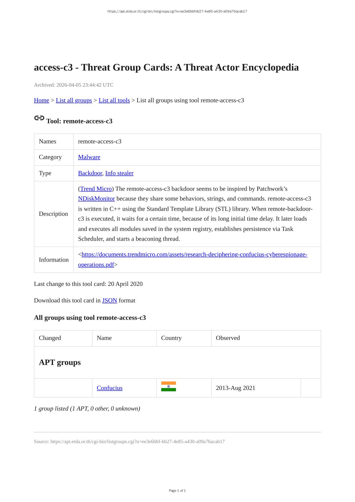355x502 pixels.
Task: Click the Observed column header
Action: [228, 338]
